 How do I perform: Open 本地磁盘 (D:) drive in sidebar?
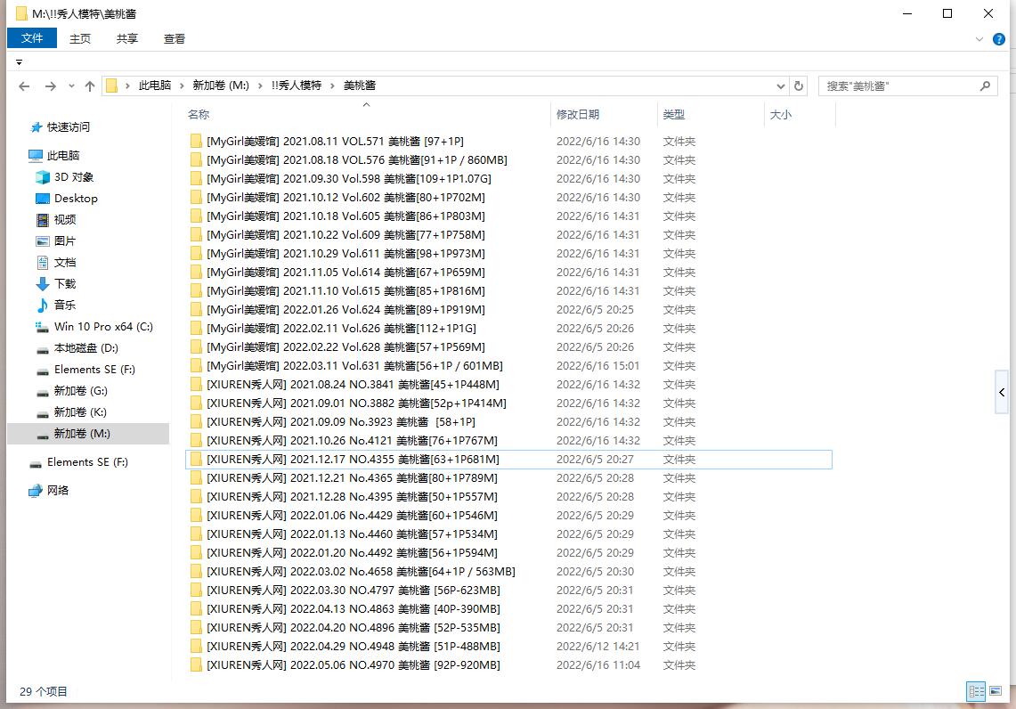point(86,348)
